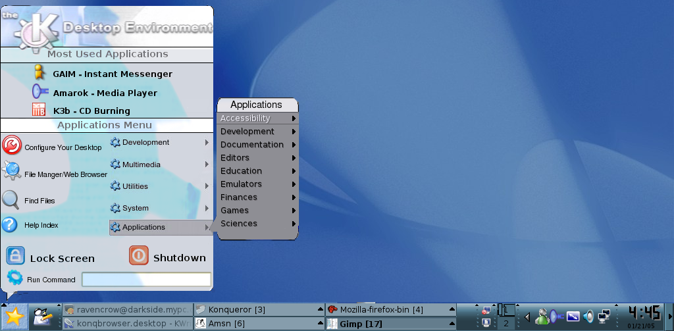The width and height of the screenshot is (674, 331).
Task: Expand the Utilities submenu
Action: (161, 186)
